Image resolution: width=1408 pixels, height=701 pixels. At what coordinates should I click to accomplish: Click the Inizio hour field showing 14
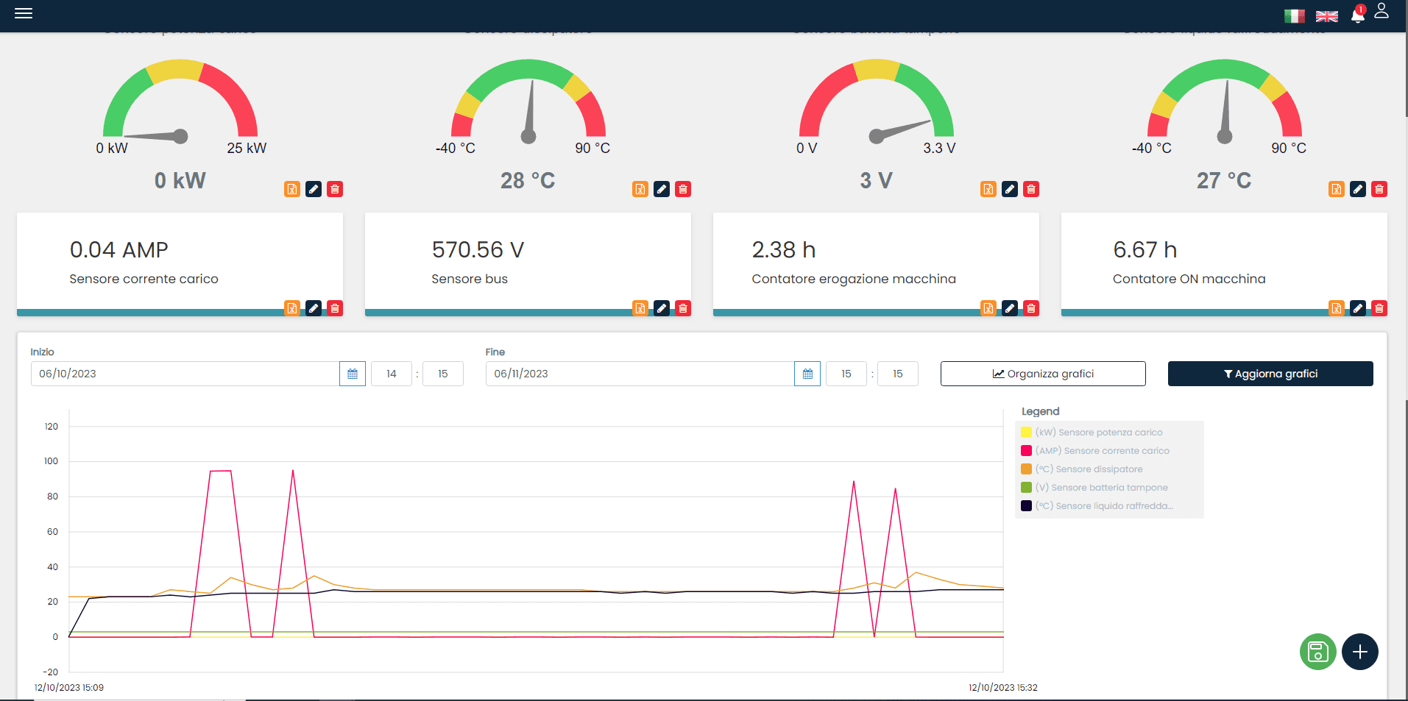392,374
